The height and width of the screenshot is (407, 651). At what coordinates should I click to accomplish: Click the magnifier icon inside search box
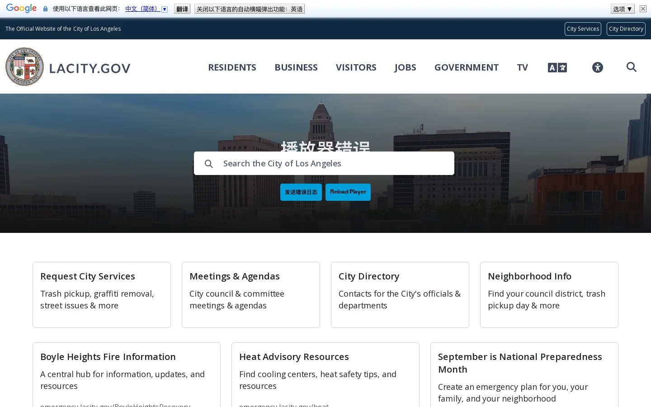pos(208,164)
